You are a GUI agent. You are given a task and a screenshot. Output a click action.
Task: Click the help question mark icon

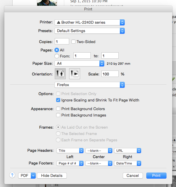[x=12, y=175]
